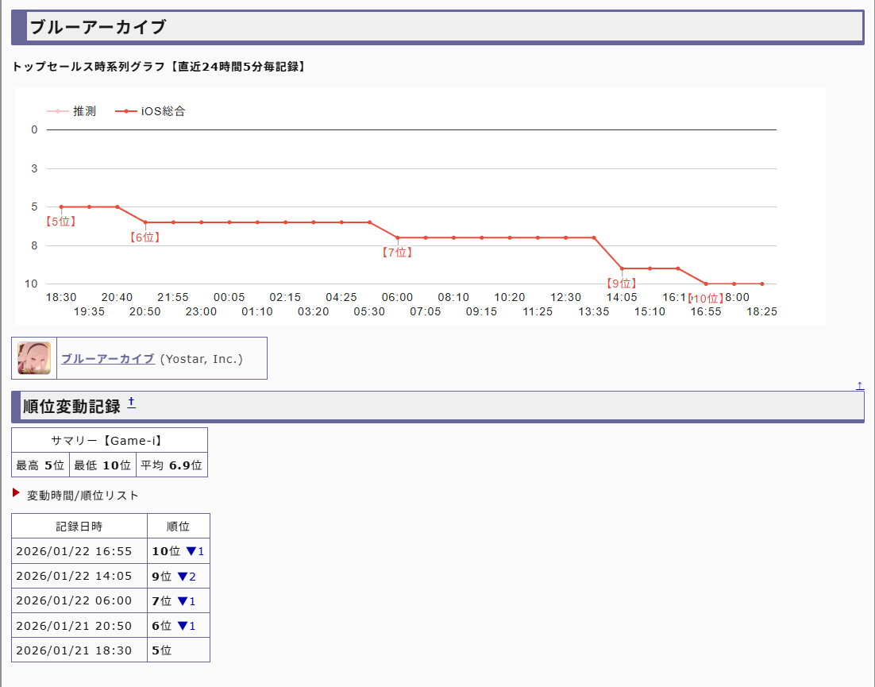Click the 記録日時 column header
875x687 pixels.
[x=79, y=527]
